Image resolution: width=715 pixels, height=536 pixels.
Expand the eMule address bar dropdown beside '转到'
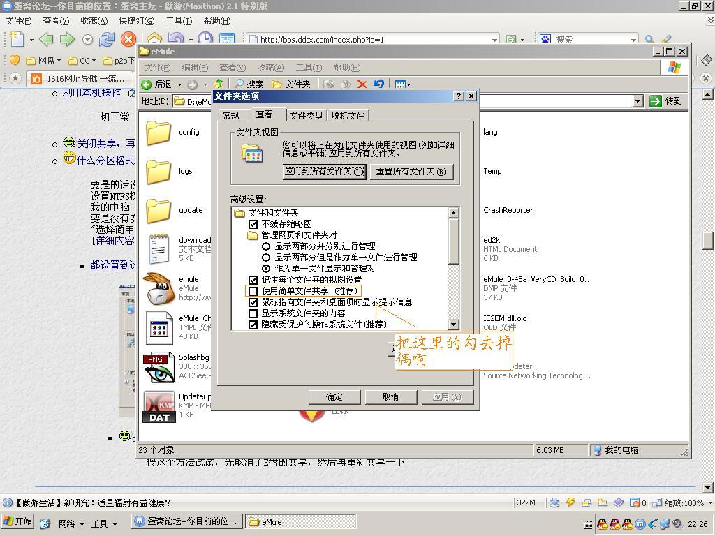pos(638,100)
